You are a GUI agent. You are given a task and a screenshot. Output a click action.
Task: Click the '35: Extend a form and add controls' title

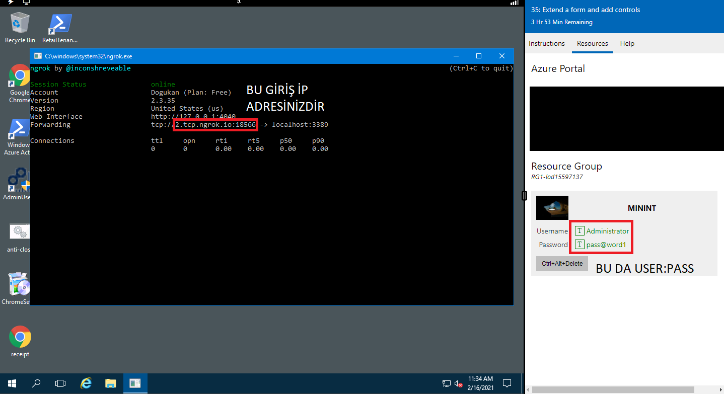[586, 10]
